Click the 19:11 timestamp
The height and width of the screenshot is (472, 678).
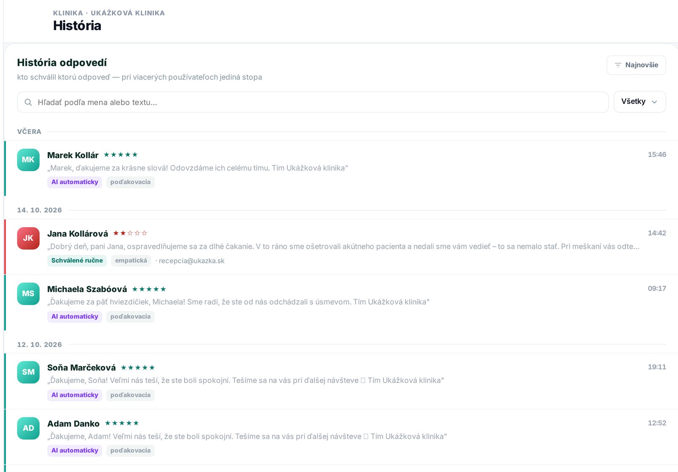click(657, 367)
